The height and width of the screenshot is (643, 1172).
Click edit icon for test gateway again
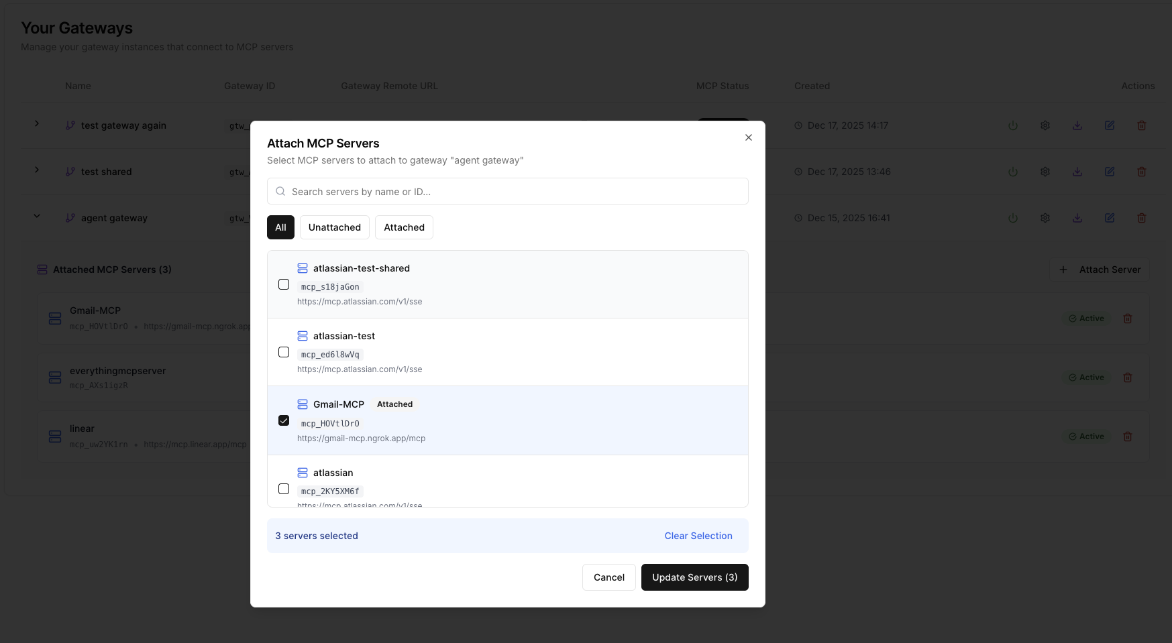[1109, 125]
